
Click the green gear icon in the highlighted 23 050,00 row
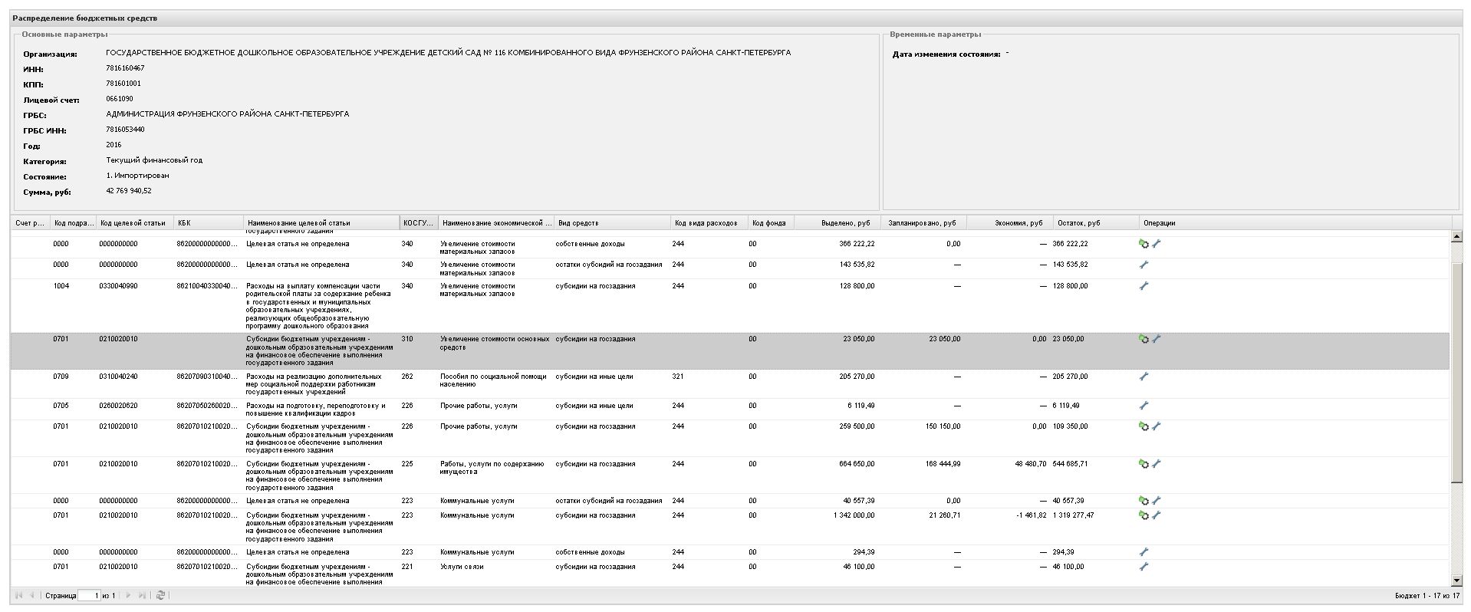[1144, 339]
